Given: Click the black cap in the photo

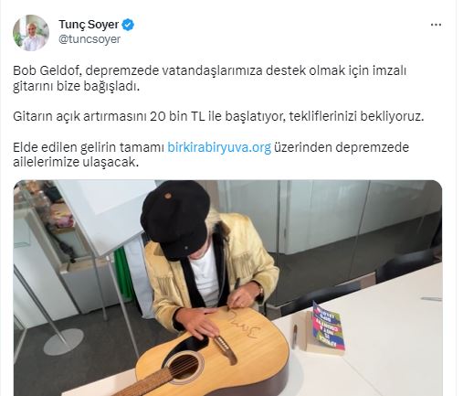Looking at the screenshot, I should pyautogui.click(x=176, y=218).
